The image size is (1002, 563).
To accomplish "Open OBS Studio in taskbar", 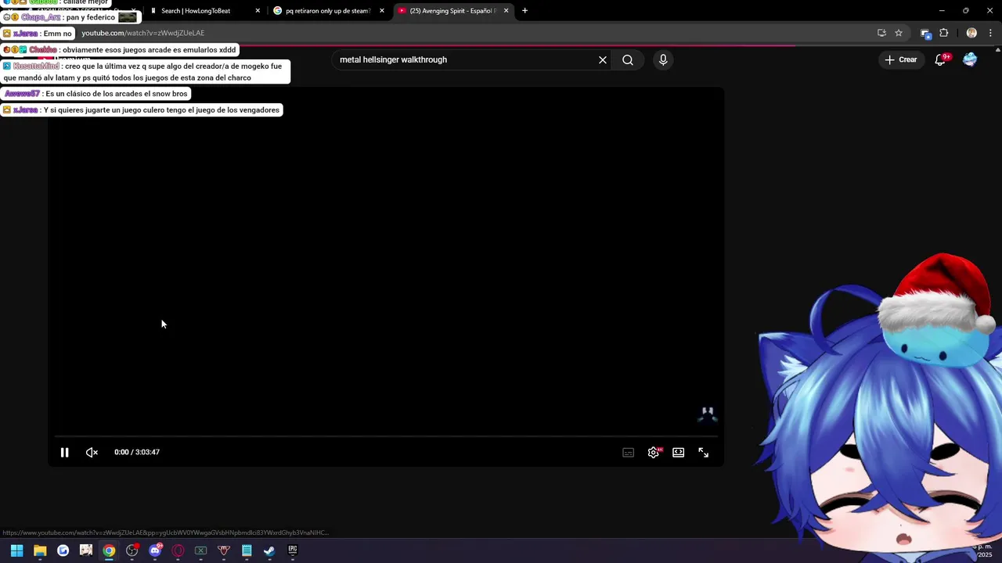I will tap(132, 550).
